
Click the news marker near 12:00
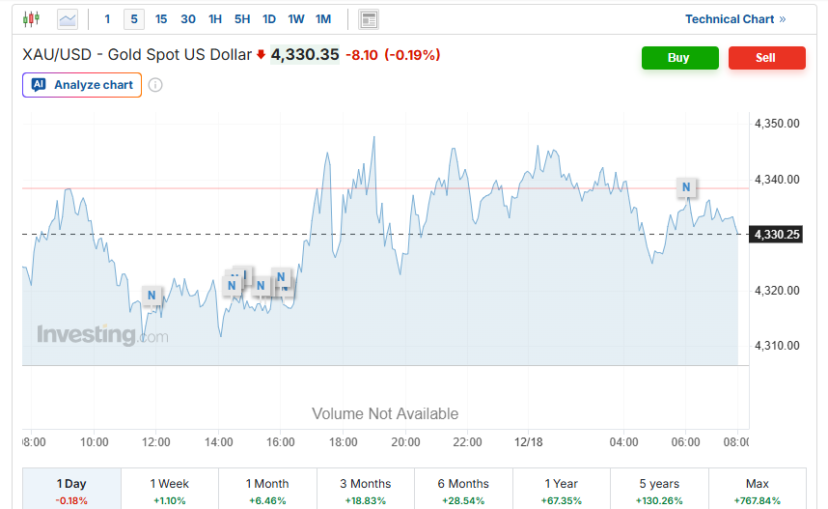[151, 295]
